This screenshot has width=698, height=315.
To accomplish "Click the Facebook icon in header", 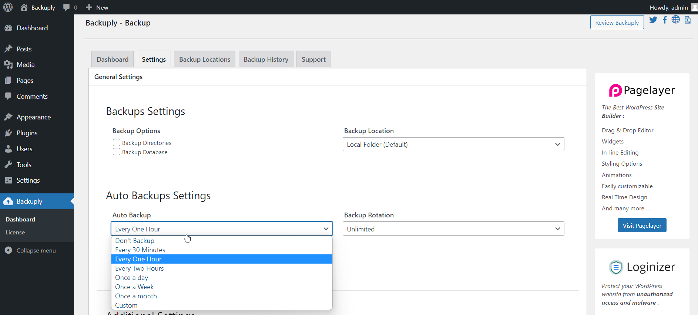I will click(665, 20).
